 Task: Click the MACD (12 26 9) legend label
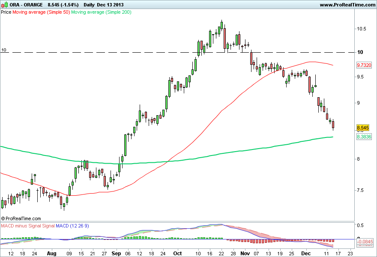tap(72, 226)
